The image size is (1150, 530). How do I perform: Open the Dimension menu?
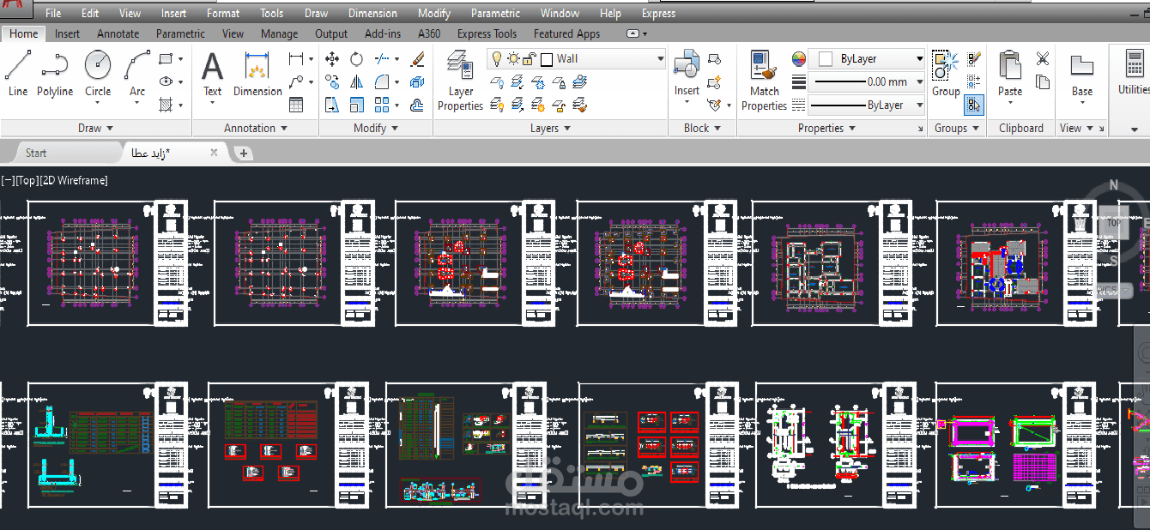372,13
